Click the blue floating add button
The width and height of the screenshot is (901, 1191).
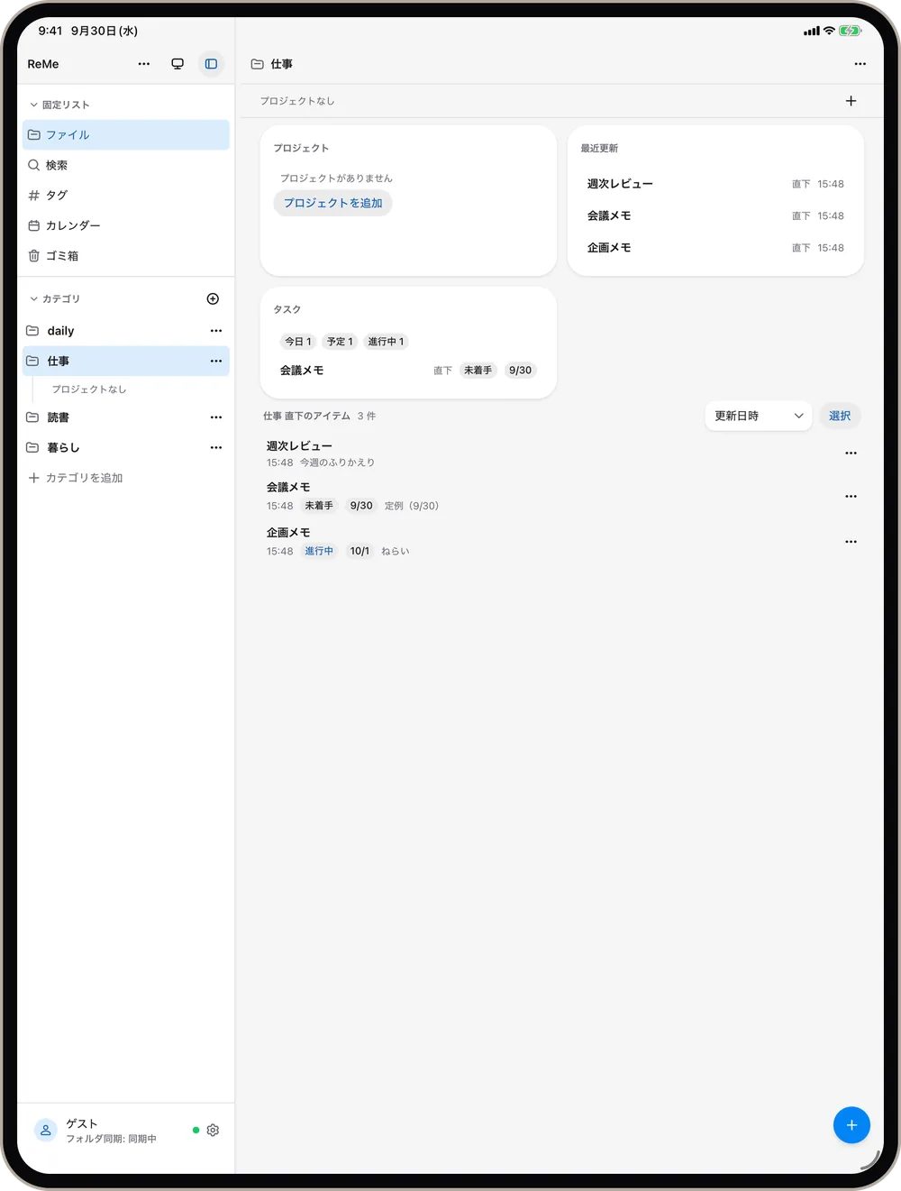(851, 1125)
